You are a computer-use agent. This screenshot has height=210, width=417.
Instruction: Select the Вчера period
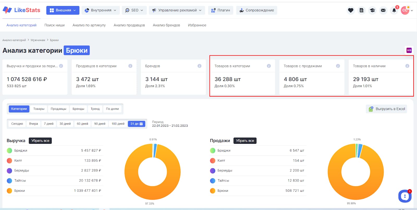click(33, 124)
